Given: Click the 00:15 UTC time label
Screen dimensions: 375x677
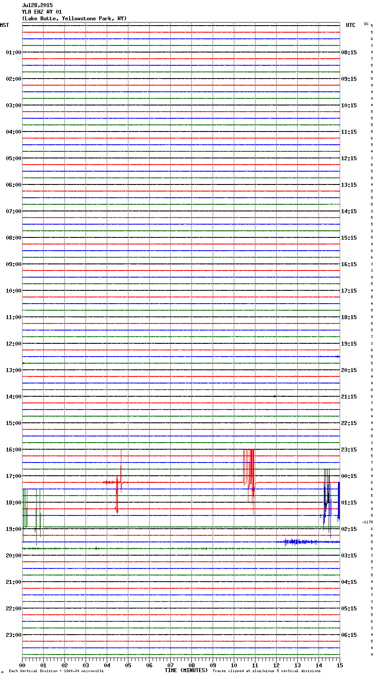Looking at the screenshot, I should (x=349, y=476).
